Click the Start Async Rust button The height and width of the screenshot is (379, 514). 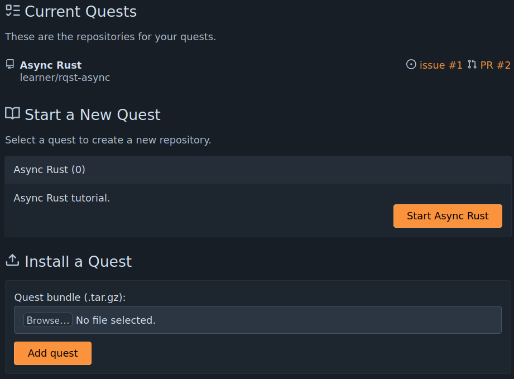(x=448, y=216)
